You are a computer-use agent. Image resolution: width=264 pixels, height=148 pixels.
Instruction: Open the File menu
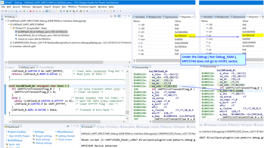click(x=3, y=7)
